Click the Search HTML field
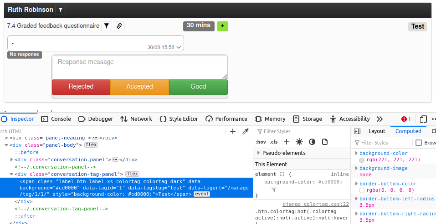The height and width of the screenshot is (224, 436). 113,131
